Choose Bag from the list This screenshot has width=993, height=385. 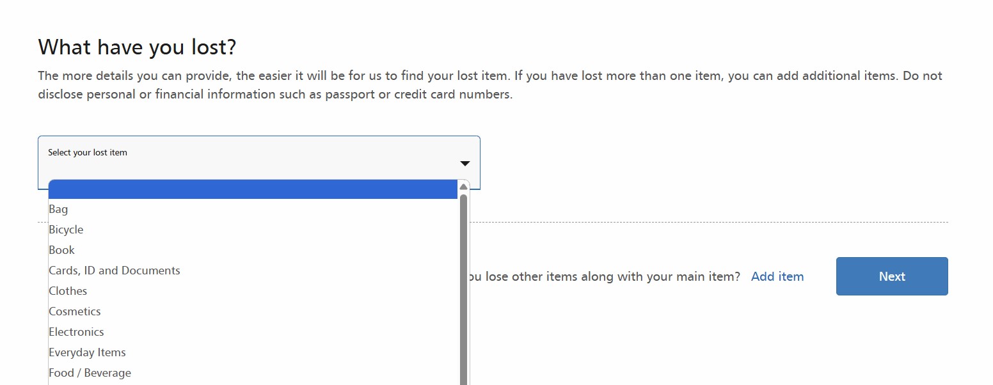click(x=253, y=209)
